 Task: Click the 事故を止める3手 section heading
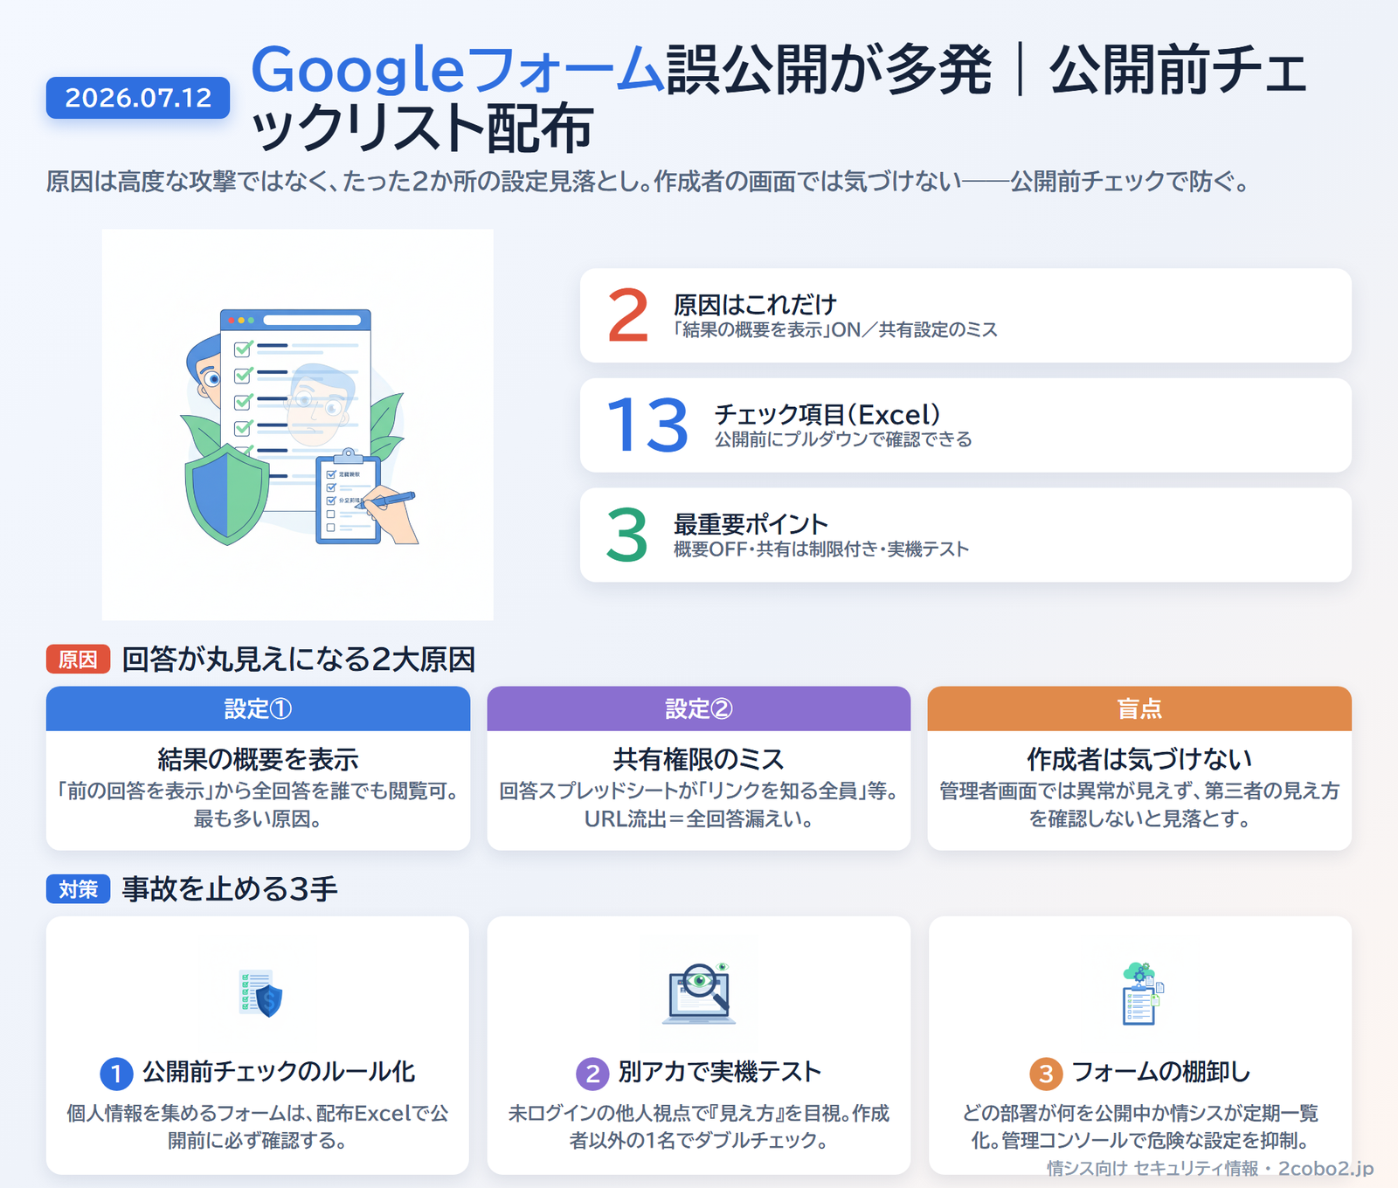(x=229, y=889)
